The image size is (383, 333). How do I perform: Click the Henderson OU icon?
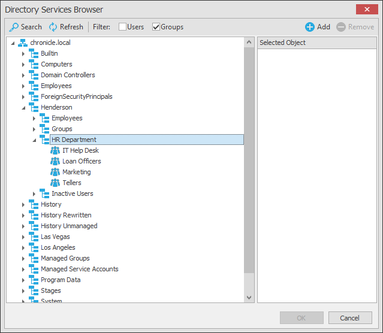click(x=34, y=107)
